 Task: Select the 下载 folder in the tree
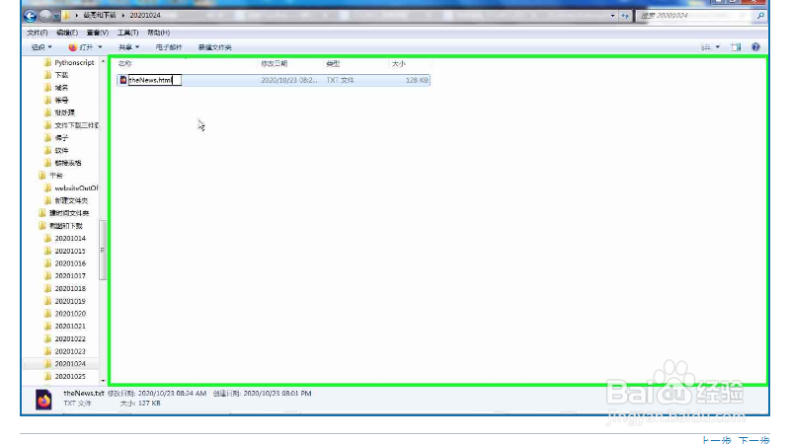(x=61, y=75)
